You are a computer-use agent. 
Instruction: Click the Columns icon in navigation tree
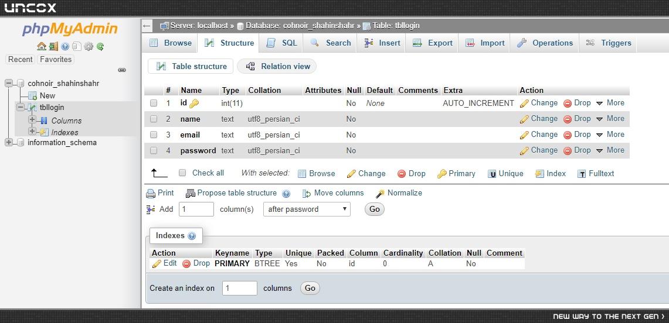click(x=44, y=121)
